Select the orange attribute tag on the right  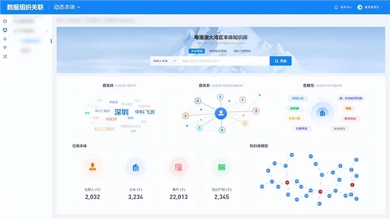click(x=348, y=109)
